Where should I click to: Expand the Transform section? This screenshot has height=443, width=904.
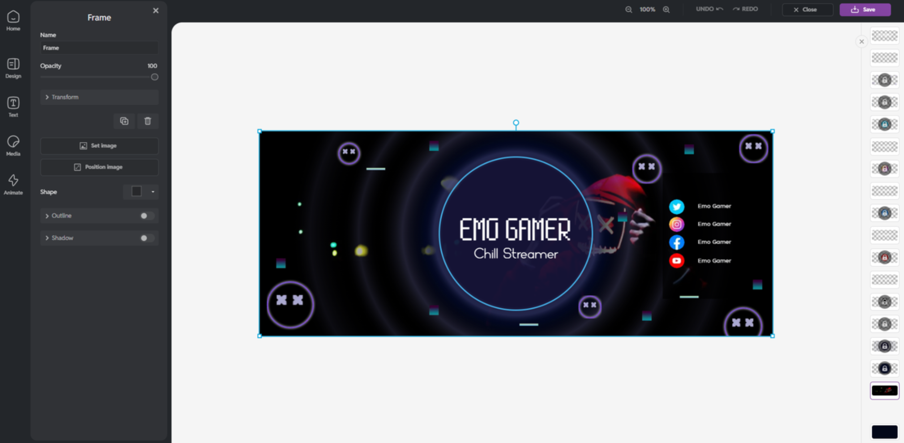point(65,97)
